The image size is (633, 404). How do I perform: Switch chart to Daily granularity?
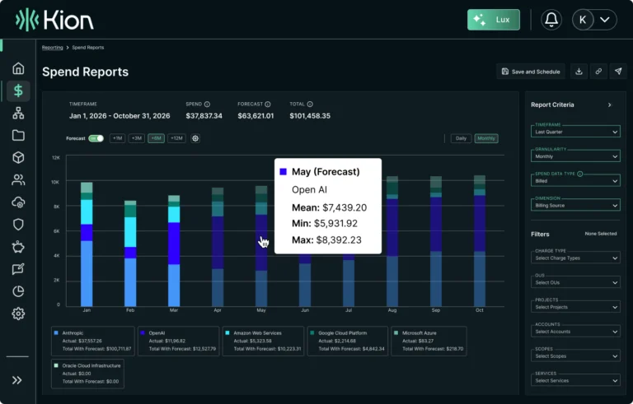pyautogui.click(x=461, y=138)
